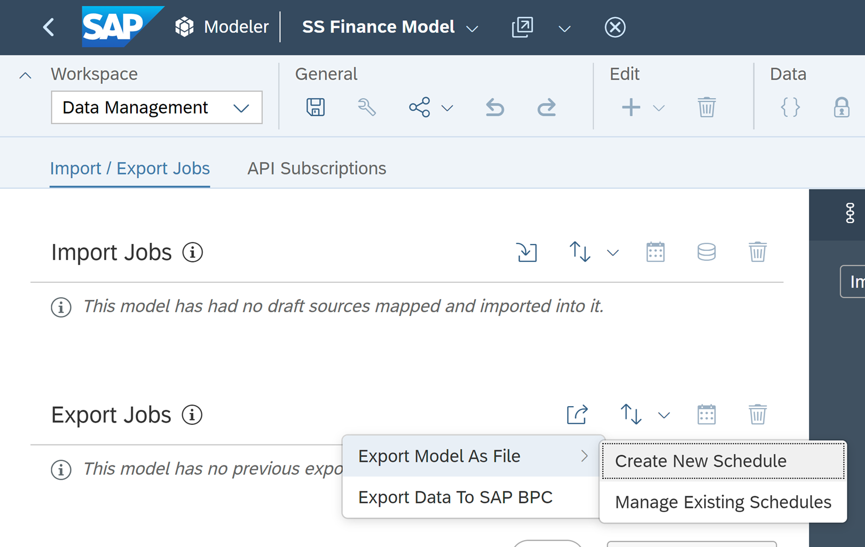Save the SS Finance Model
865x547 pixels.
(x=315, y=107)
